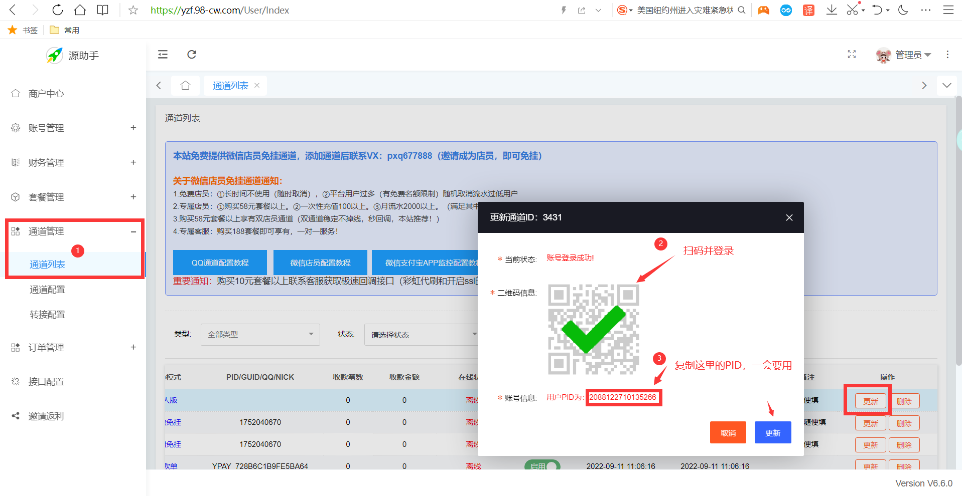Viewport: 962px width, 496px height.
Task: Toggle the 启用 switch in YPAY row
Action: [542, 465]
